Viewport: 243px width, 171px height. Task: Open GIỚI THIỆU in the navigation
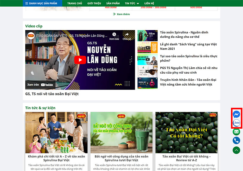(x=94, y=3)
